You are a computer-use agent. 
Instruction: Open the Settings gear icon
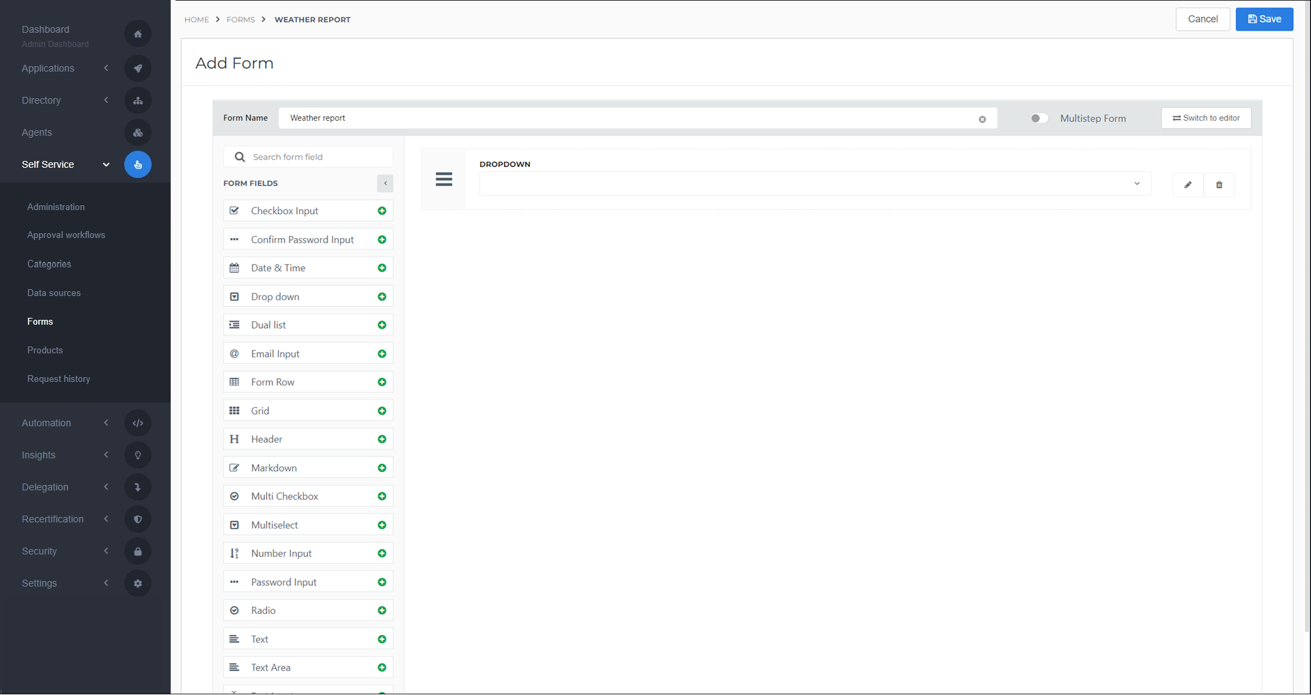138,583
